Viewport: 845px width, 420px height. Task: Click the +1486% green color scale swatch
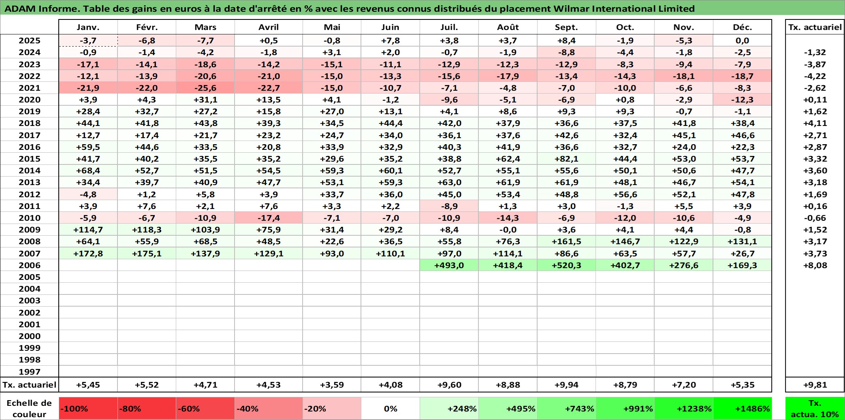743,408
